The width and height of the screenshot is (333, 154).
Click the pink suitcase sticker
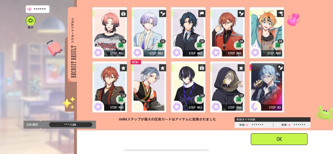pyautogui.click(x=55, y=48)
